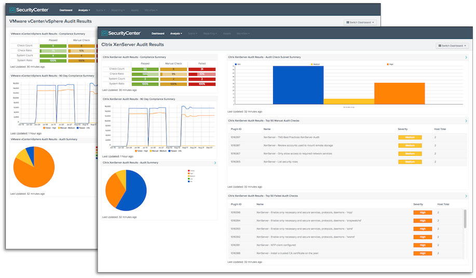This screenshot has height=278, width=476.
Task: Click Host Total column header in Failed Audit Checks
Action: pyautogui.click(x=443, y=204)
